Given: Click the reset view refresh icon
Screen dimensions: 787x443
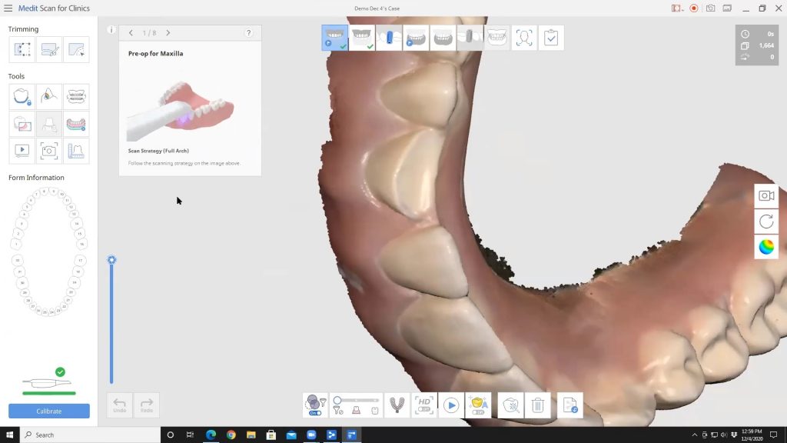Looking at the screenshot, I should coord(766,221).
